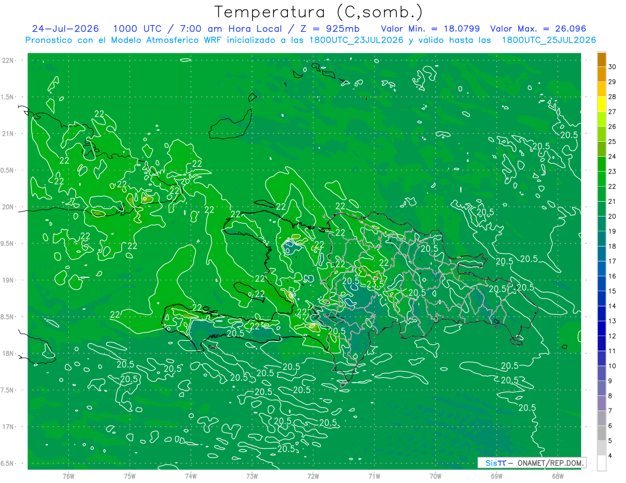Click the white swatch at the color scale bottom
Viewport: 626px width, 483px height.
pos(601,463)
